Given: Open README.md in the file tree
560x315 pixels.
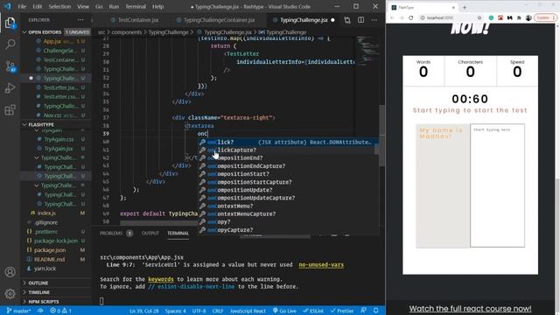Looking at the screenshot, I should point(49,259).
